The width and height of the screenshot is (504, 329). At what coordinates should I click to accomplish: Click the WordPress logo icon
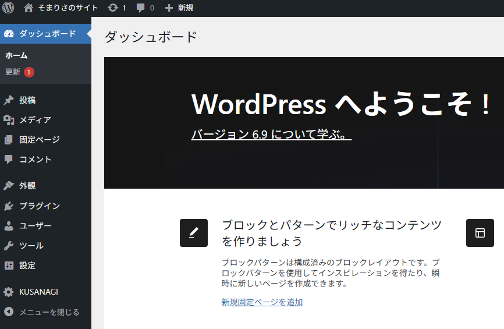pyautogui.click(x=8, y=8)
